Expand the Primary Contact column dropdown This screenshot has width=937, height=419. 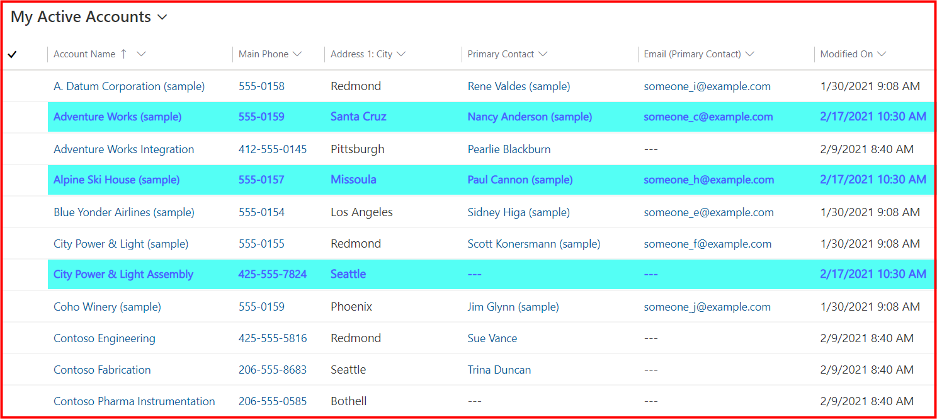(x=542, y=54)
